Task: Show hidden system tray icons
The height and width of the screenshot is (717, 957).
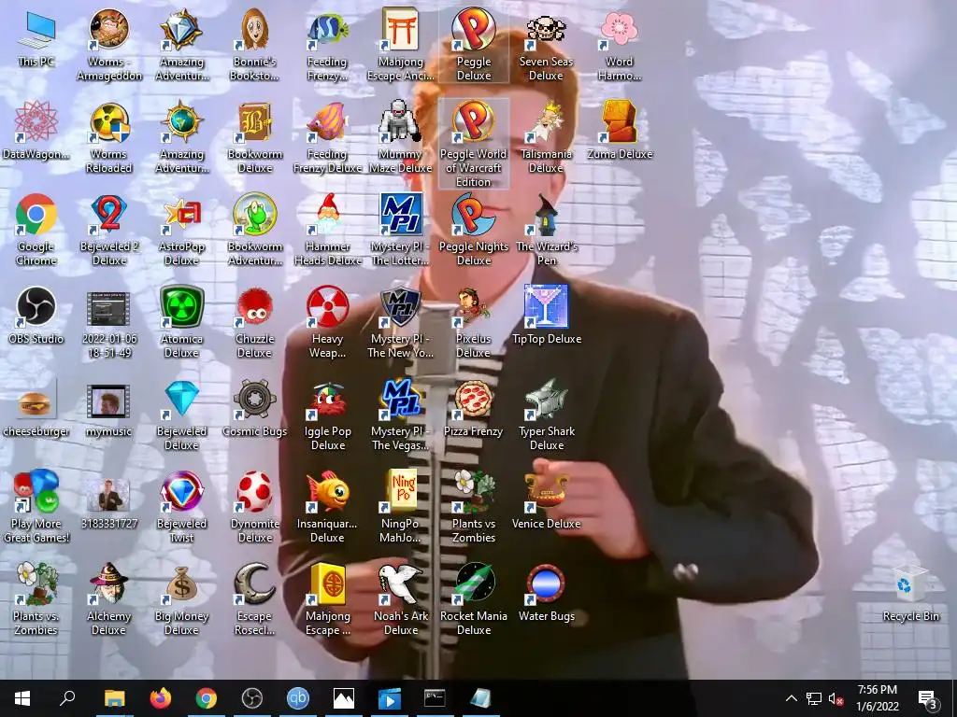Action: [x=791, y=698]
